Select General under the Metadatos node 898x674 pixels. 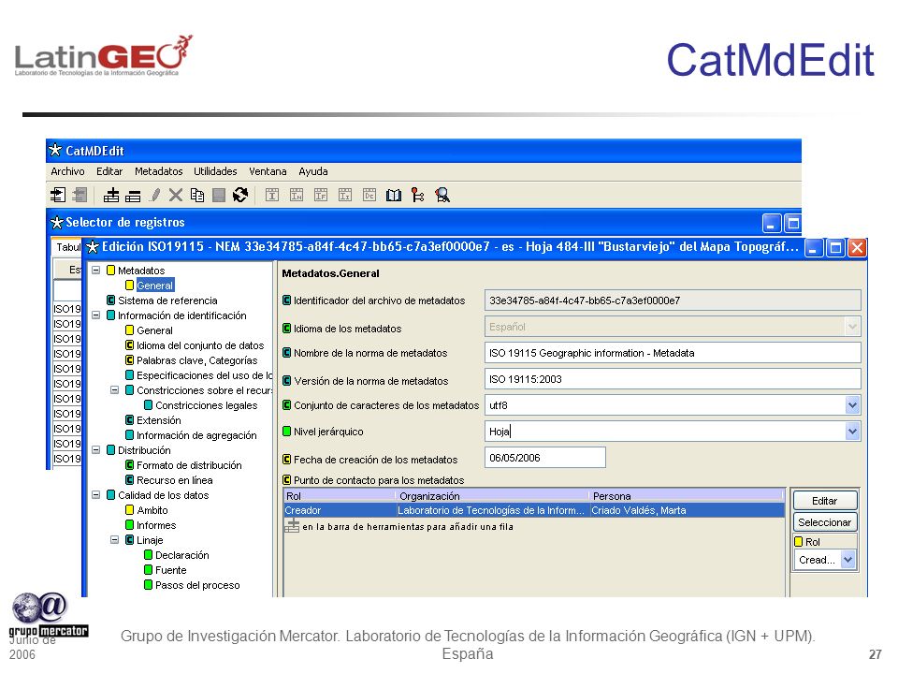point(154,286)
